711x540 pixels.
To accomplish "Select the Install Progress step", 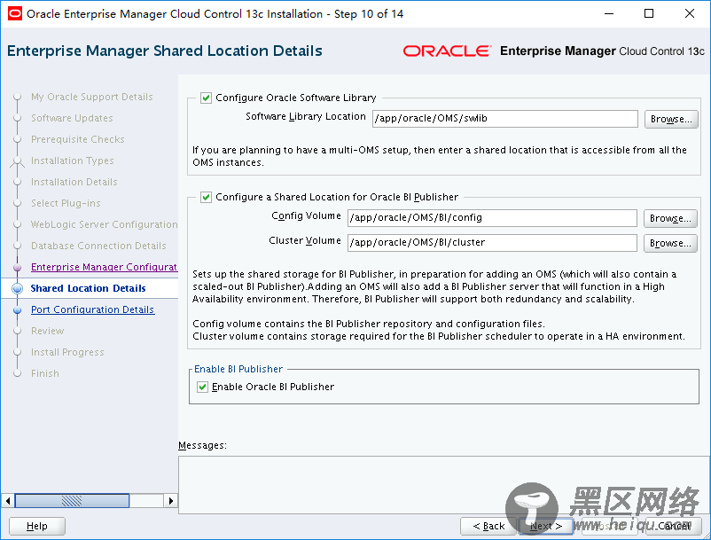I will pos(67,352).
